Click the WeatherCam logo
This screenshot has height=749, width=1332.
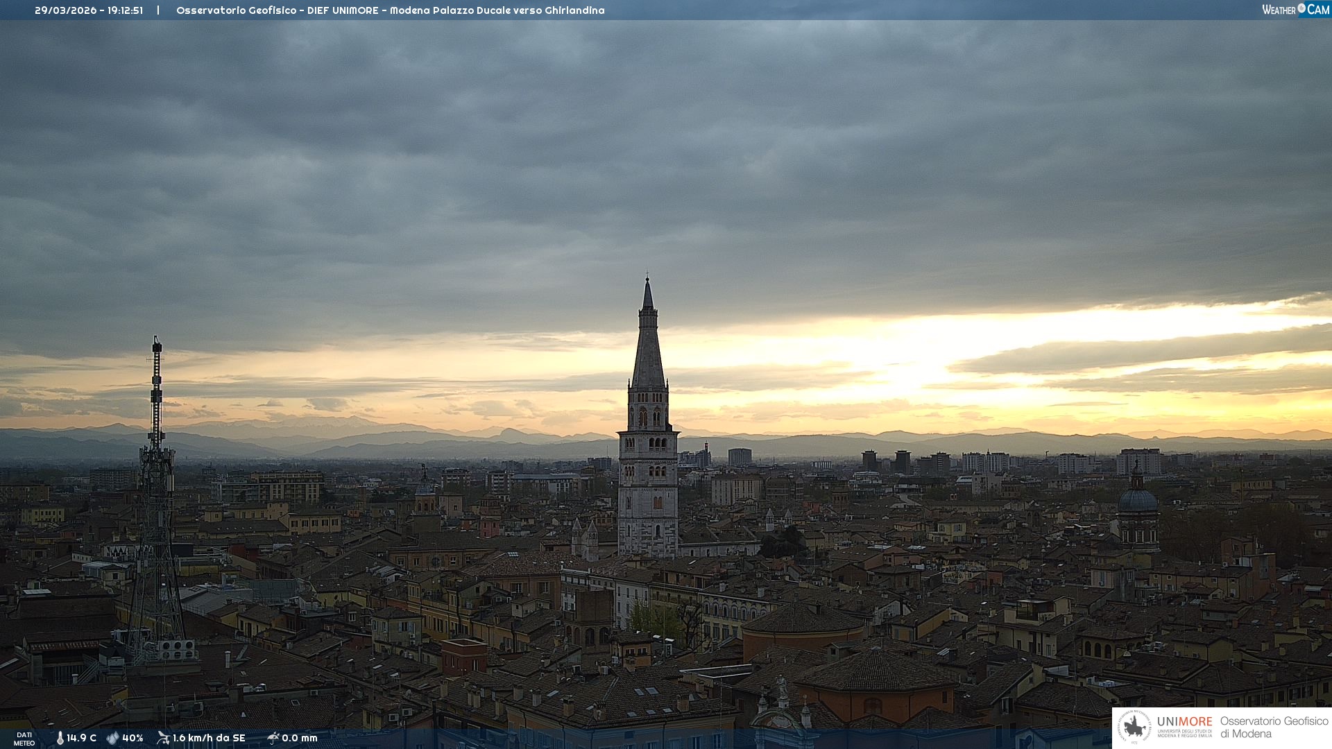(x=1295, y=10)
